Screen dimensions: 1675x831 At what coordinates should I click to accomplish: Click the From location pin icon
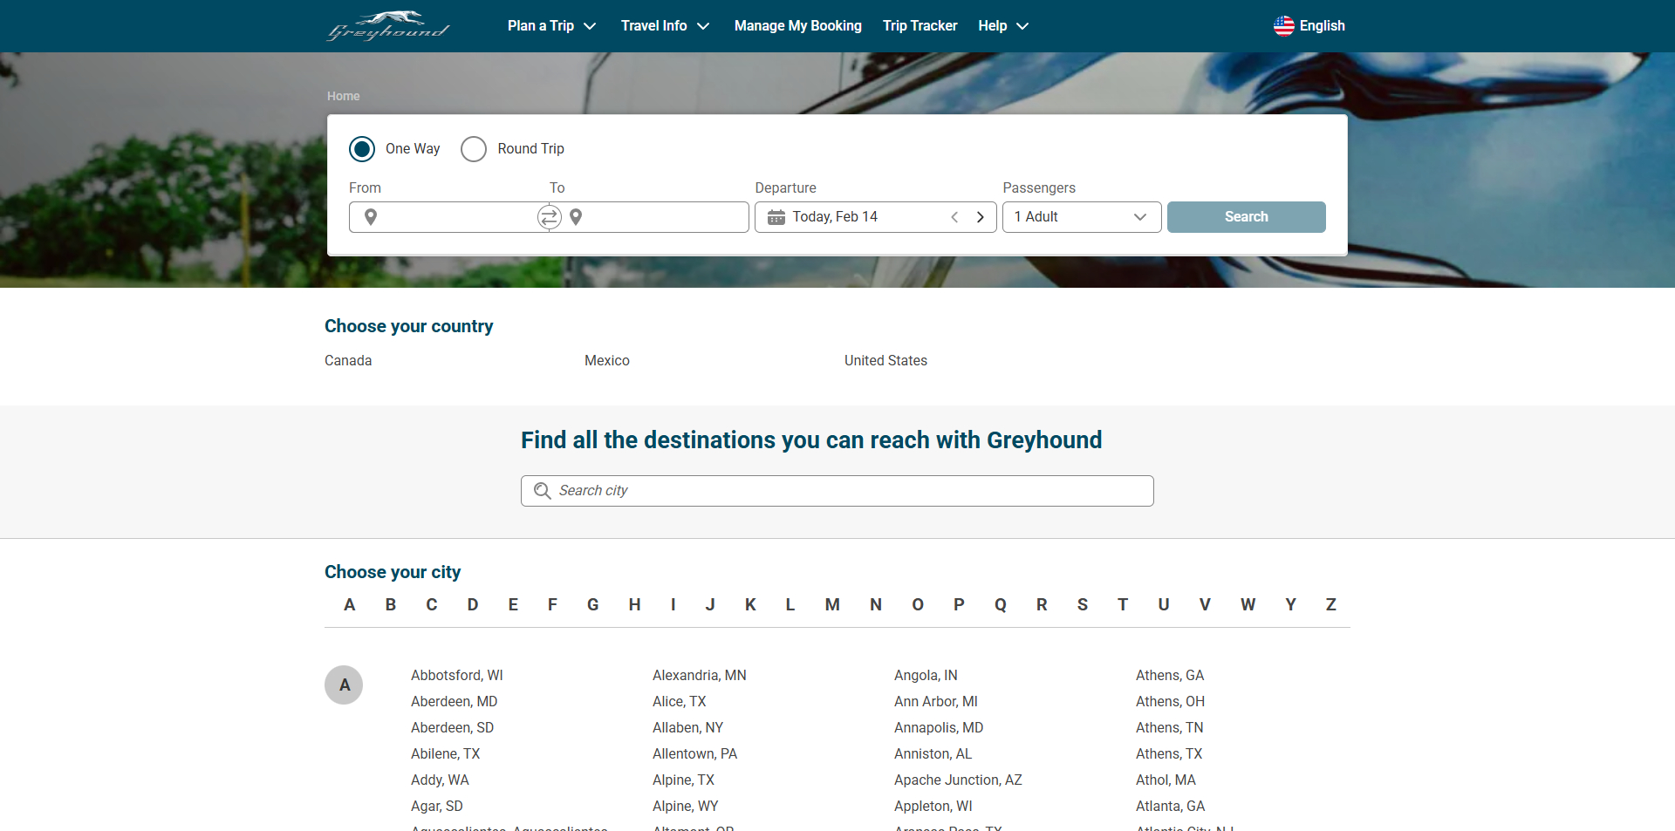[371, 217]
